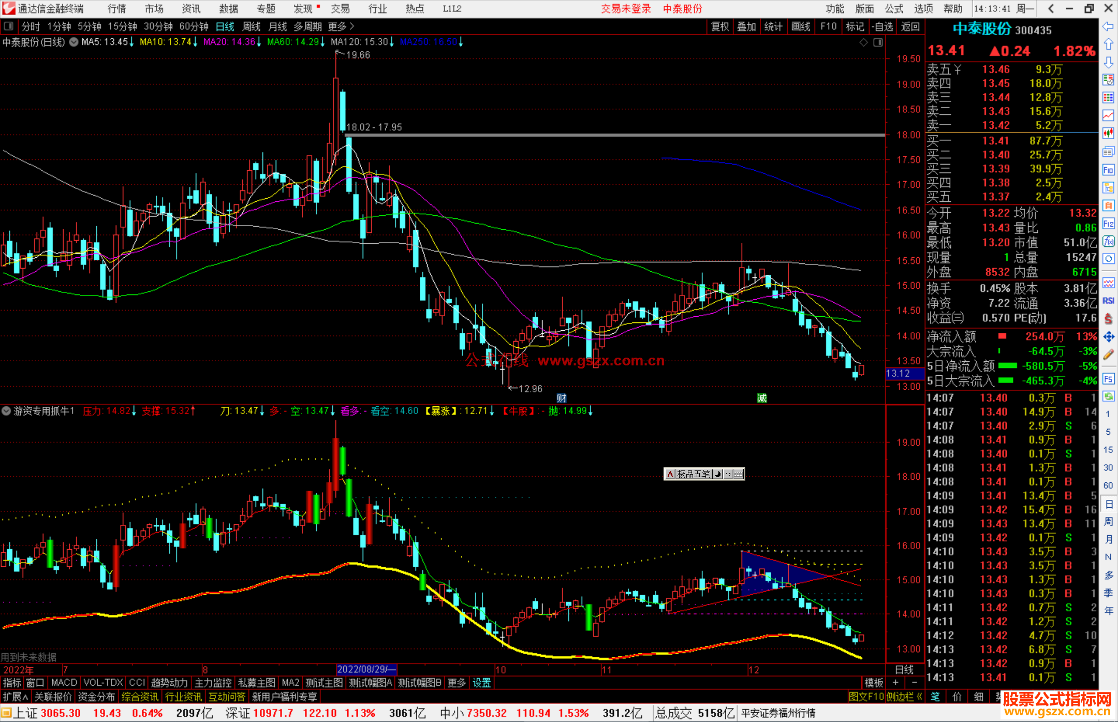The width and height of the screenshot is (1118, 722).
Task: Open the F10 sidebar icon
Action: (x=1108, y=170)
